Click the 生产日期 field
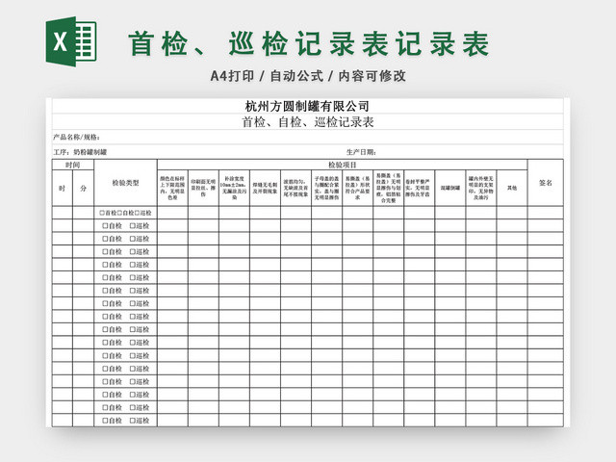The image size is (616, 462). (x=361, y=152)
